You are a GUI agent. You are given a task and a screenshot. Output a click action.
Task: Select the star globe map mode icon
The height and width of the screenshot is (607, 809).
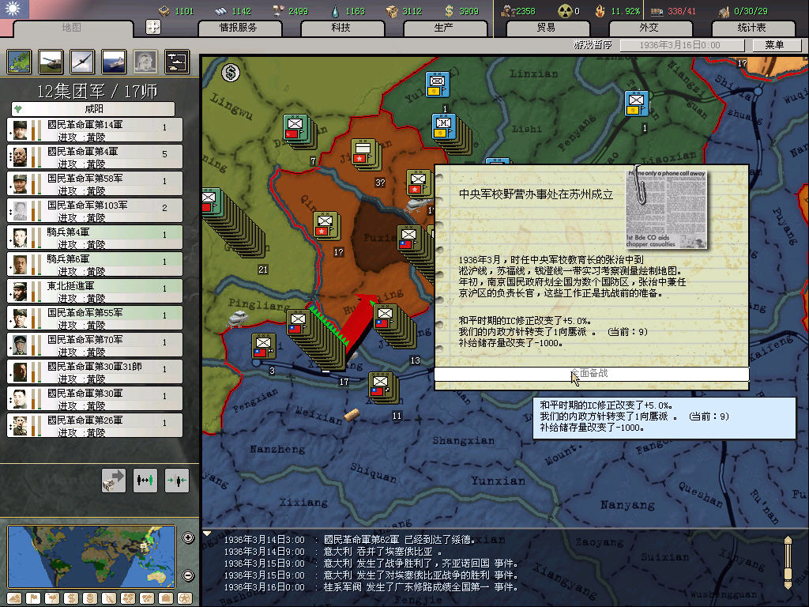pyautogui.click(x=185, y=598)
